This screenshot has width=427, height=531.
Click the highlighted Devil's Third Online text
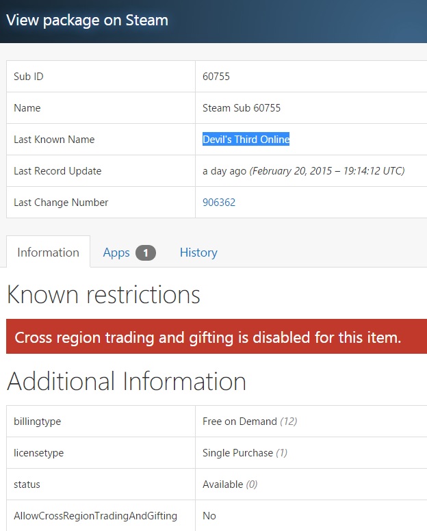click(246, 140)
